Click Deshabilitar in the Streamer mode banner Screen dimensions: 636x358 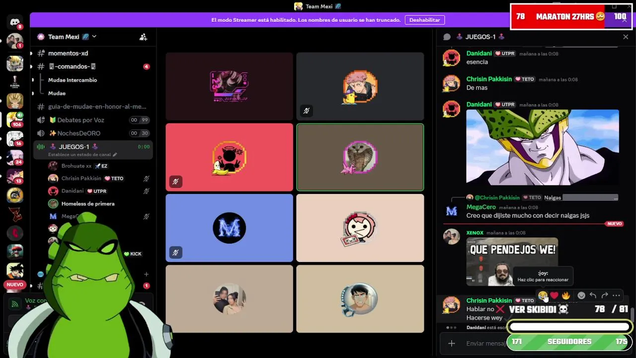424,20
